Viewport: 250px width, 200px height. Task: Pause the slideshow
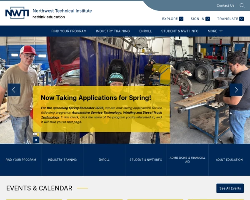tap(36, 140)
